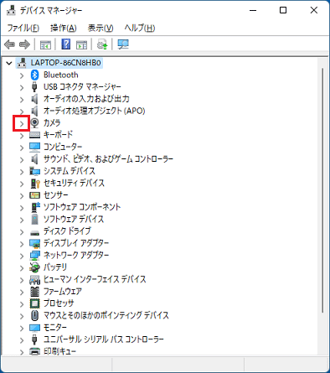This screenshot has height=373, width=330.
Task: Collapse the LAPTOP-86CN8HB0 root node
Action: click(x=9, y=64)
